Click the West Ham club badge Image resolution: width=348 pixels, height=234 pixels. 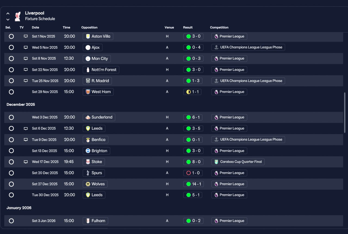pyautogui.click(x=88, y=92)
